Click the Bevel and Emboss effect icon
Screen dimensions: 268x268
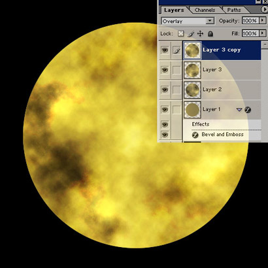195,135
